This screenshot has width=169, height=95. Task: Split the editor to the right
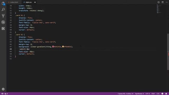(x=163, y=2)
